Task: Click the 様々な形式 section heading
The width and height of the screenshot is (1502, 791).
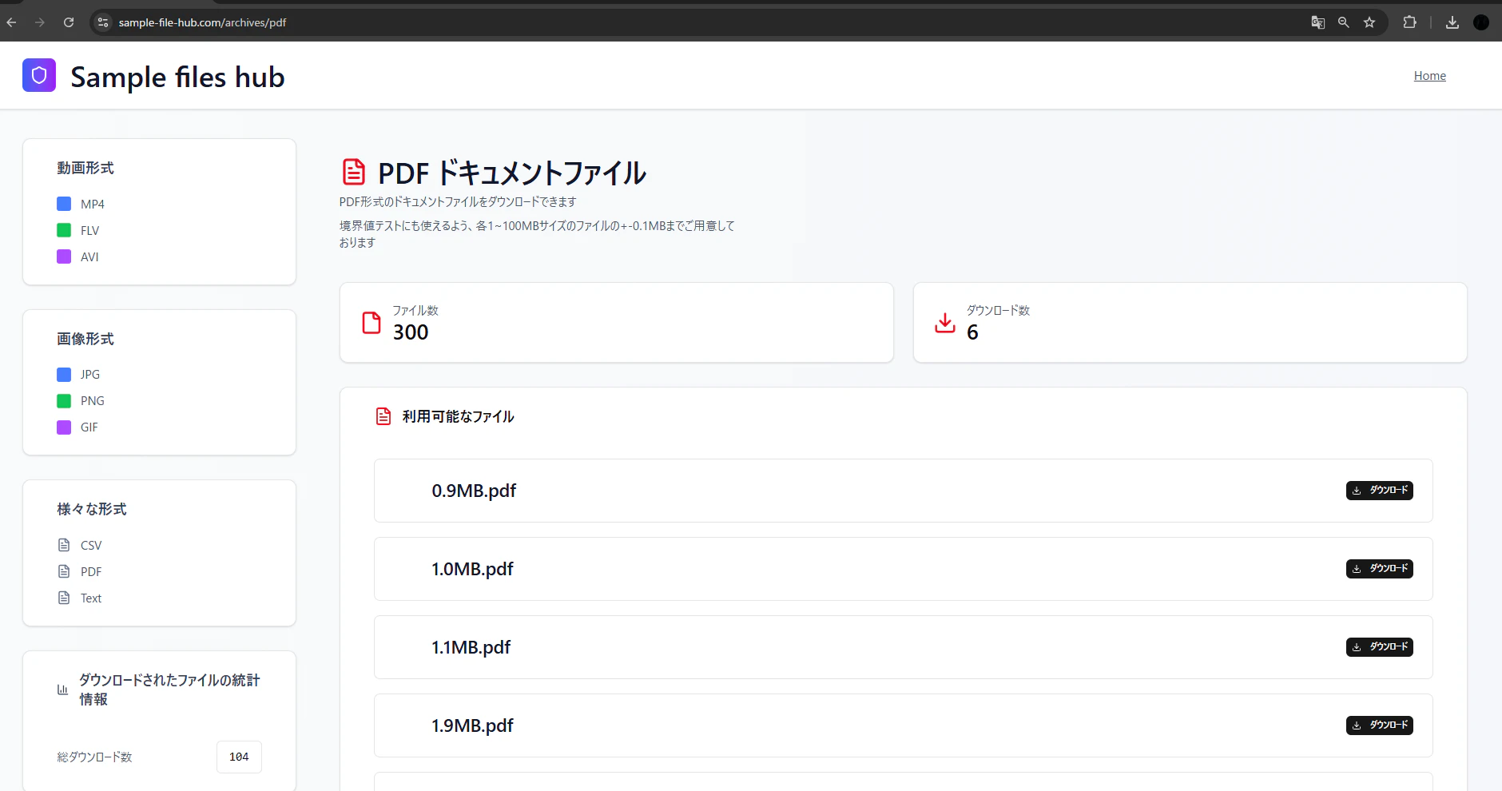Action: tap(92, 509)
